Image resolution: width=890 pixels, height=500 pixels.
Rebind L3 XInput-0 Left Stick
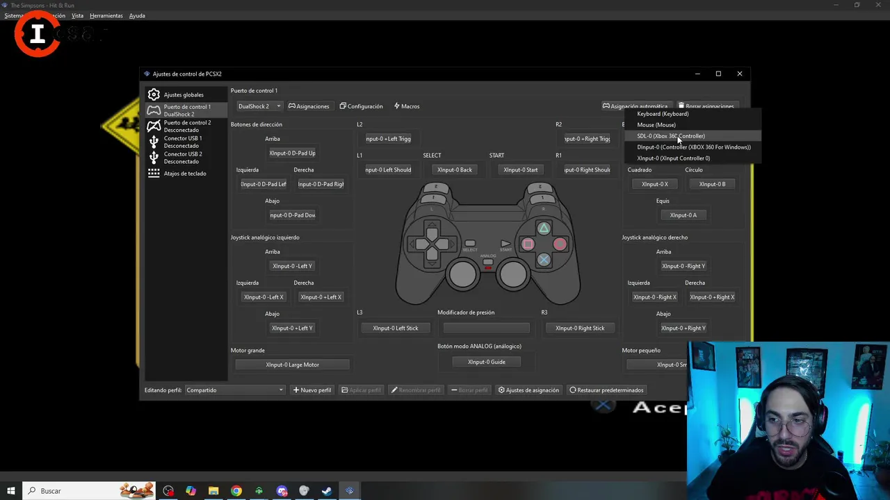coord(396,328)
